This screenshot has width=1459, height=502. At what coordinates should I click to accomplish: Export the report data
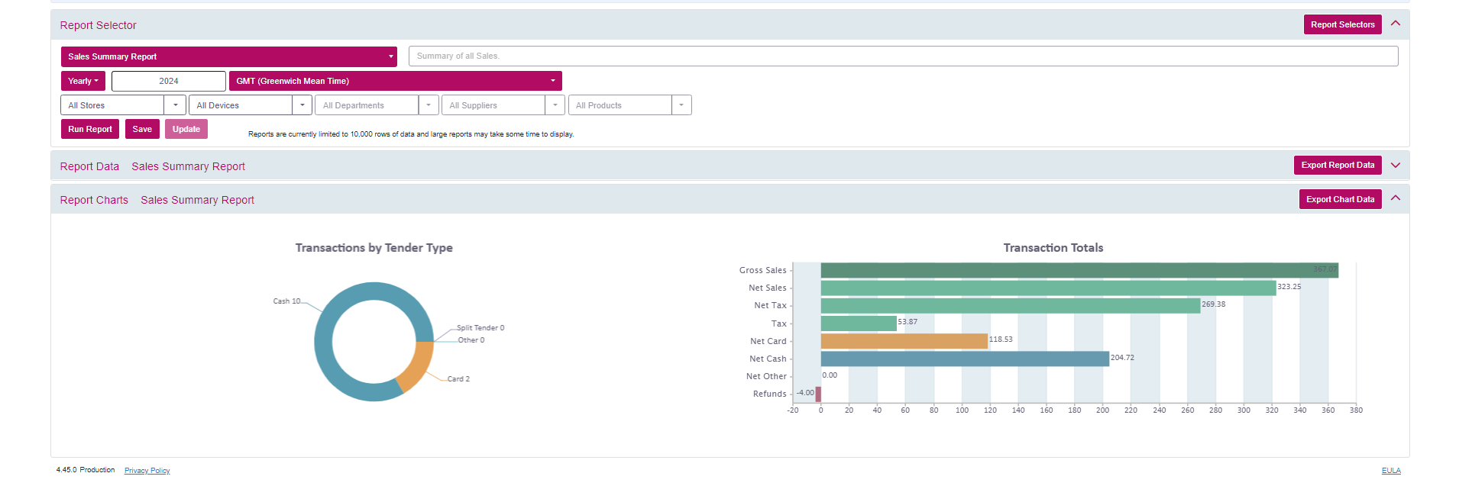[1337, 165]
